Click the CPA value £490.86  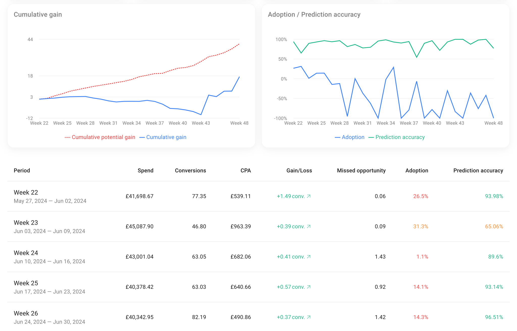click(241, 317)
